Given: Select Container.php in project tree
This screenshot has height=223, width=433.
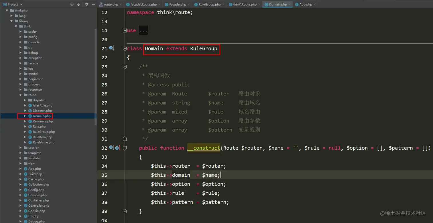Looking at the screenshot, I should click(38, 200).
